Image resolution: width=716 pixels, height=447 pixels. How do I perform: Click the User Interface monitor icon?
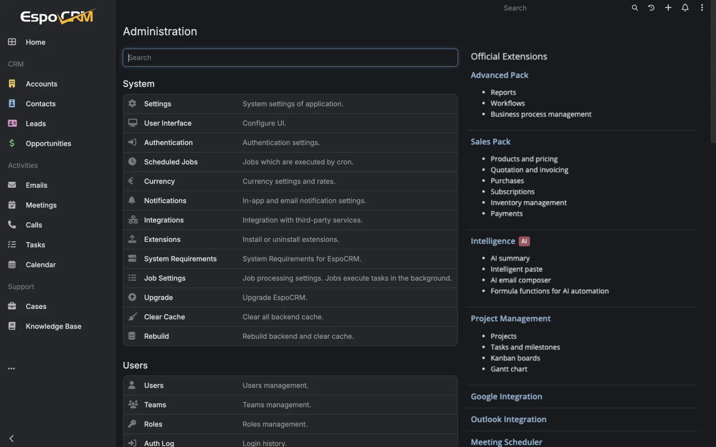pyautogui.click(x=132, y=122)
